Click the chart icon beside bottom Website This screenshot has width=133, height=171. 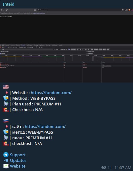click(6, 166)
